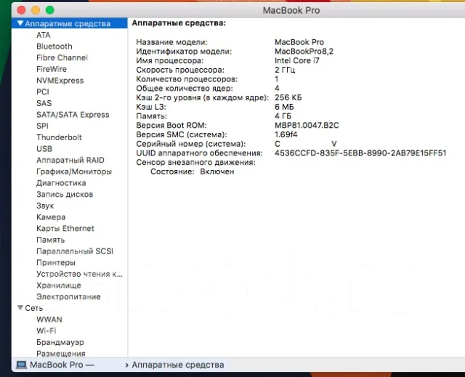The width and height of the screenshot is (465, 377).
Task: Click the 2 ГГц processor speed value
Action: (x=285, y=70)
